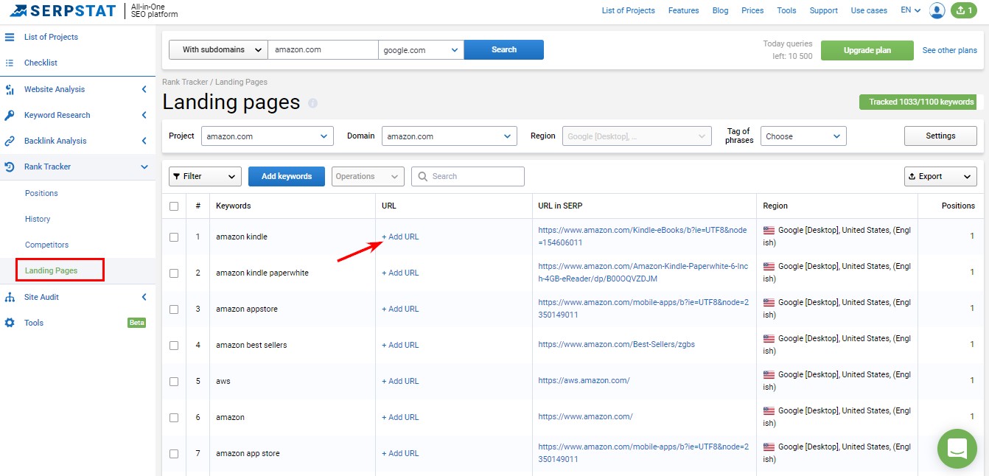
Task: Toggle the select-all checkbox in table header
Action: [174, 206]
